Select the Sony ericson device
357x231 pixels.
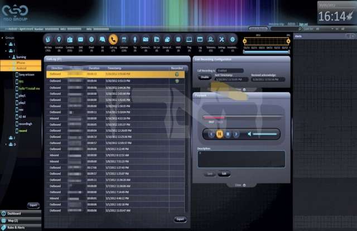click(x=25, y=75)
